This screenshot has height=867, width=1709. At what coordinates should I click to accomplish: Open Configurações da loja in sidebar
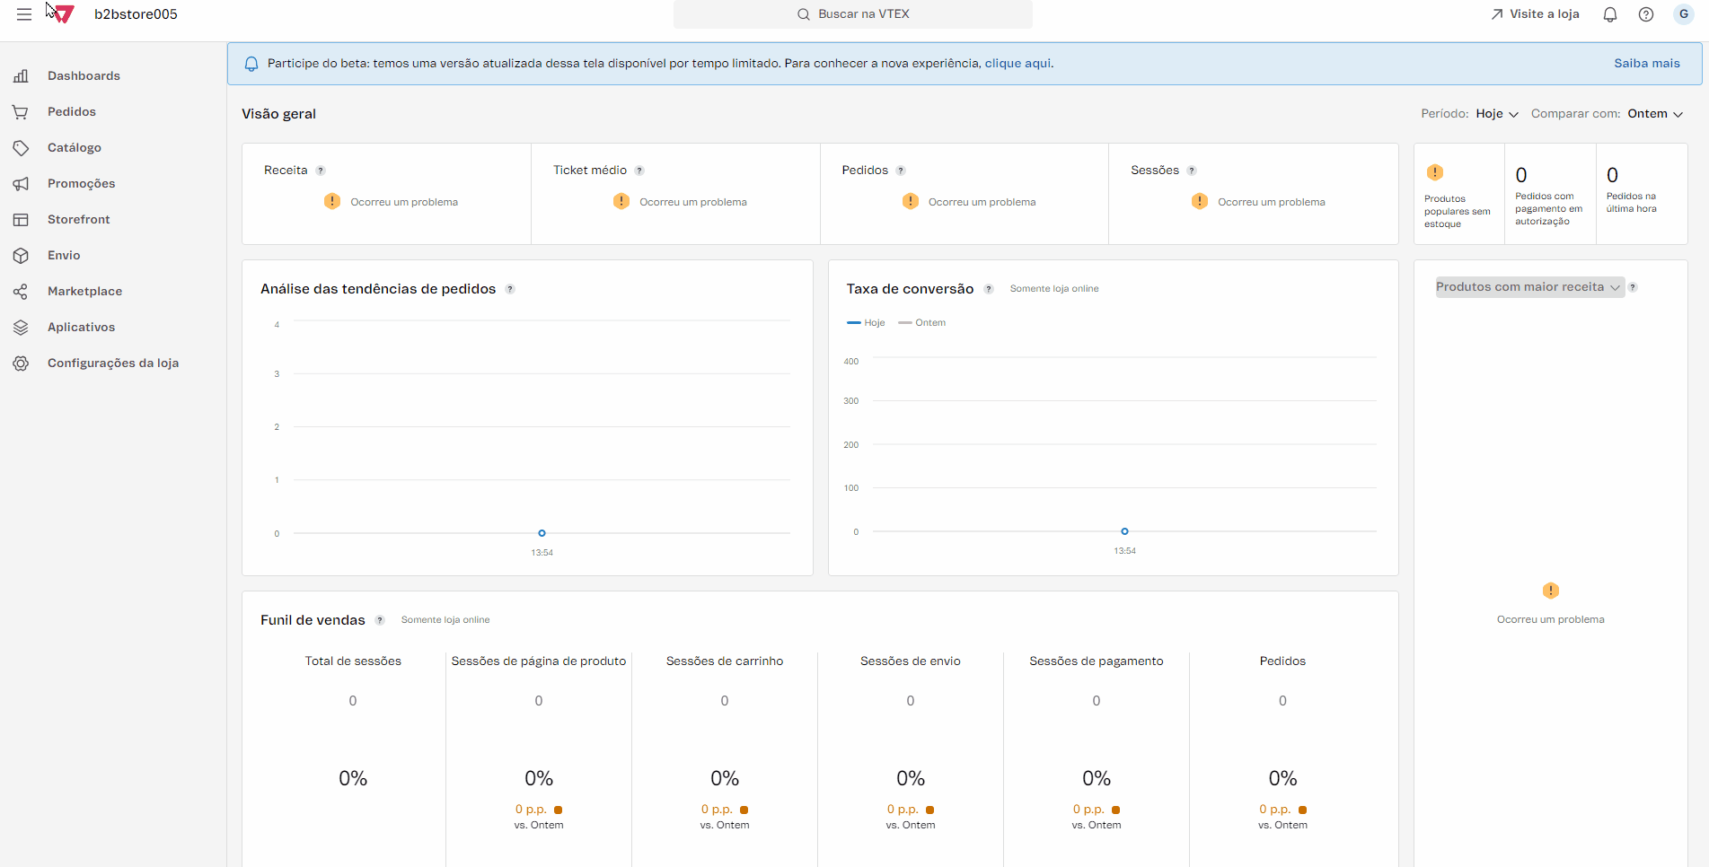(x=112, y=363)
